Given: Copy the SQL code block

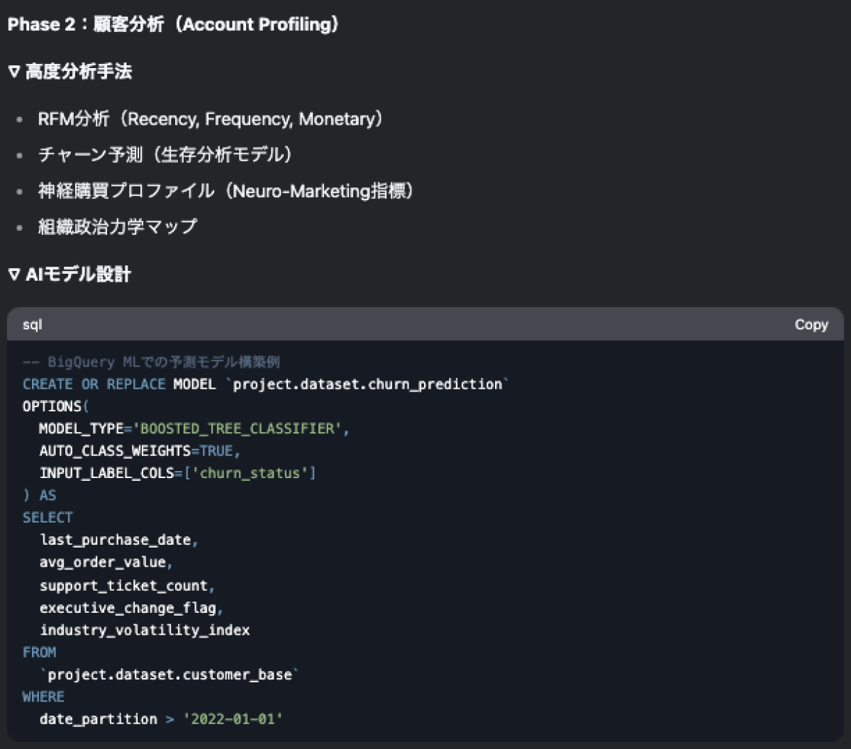Looking at the screenshot, I should (x=811, y=324).
